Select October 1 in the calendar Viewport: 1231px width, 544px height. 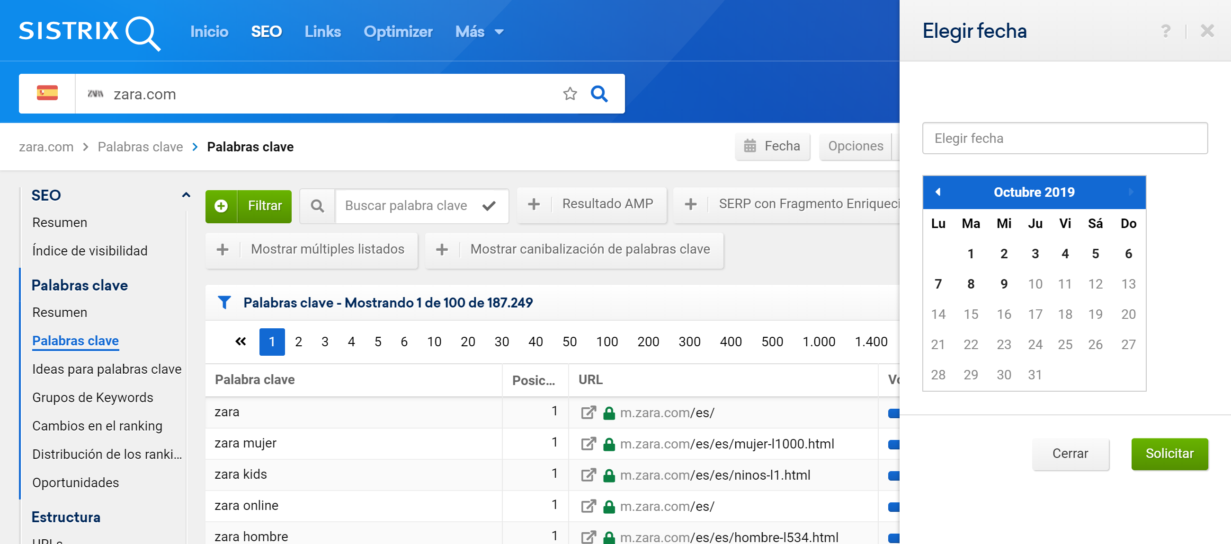pos(971,254)
